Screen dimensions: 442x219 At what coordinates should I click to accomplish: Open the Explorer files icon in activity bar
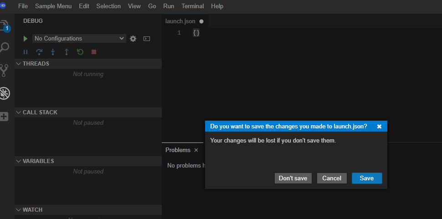click(x=4, y=25)
